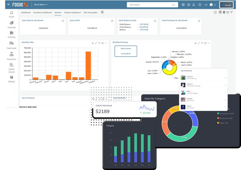Image resolution: width=241 pixels, height=170 pixels.
Task: Refresh the Total Sales for the Month card
Action: [x=63, y=21]
